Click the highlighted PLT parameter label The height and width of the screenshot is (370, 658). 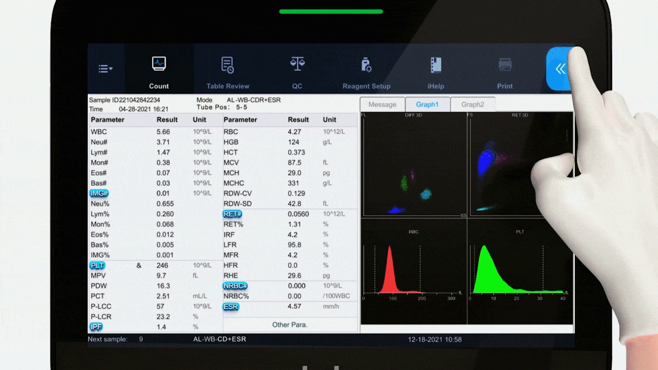coord(97,266)
